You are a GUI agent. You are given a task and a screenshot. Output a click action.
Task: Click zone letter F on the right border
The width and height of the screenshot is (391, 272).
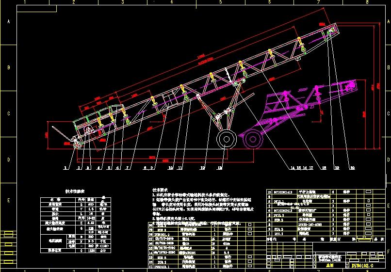(389, 252)
